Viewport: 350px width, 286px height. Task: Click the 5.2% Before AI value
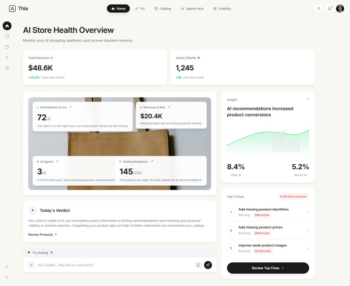tap(300, 167)
